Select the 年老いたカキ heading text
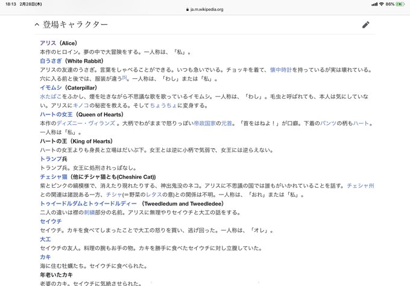 (x=56, y=275)
